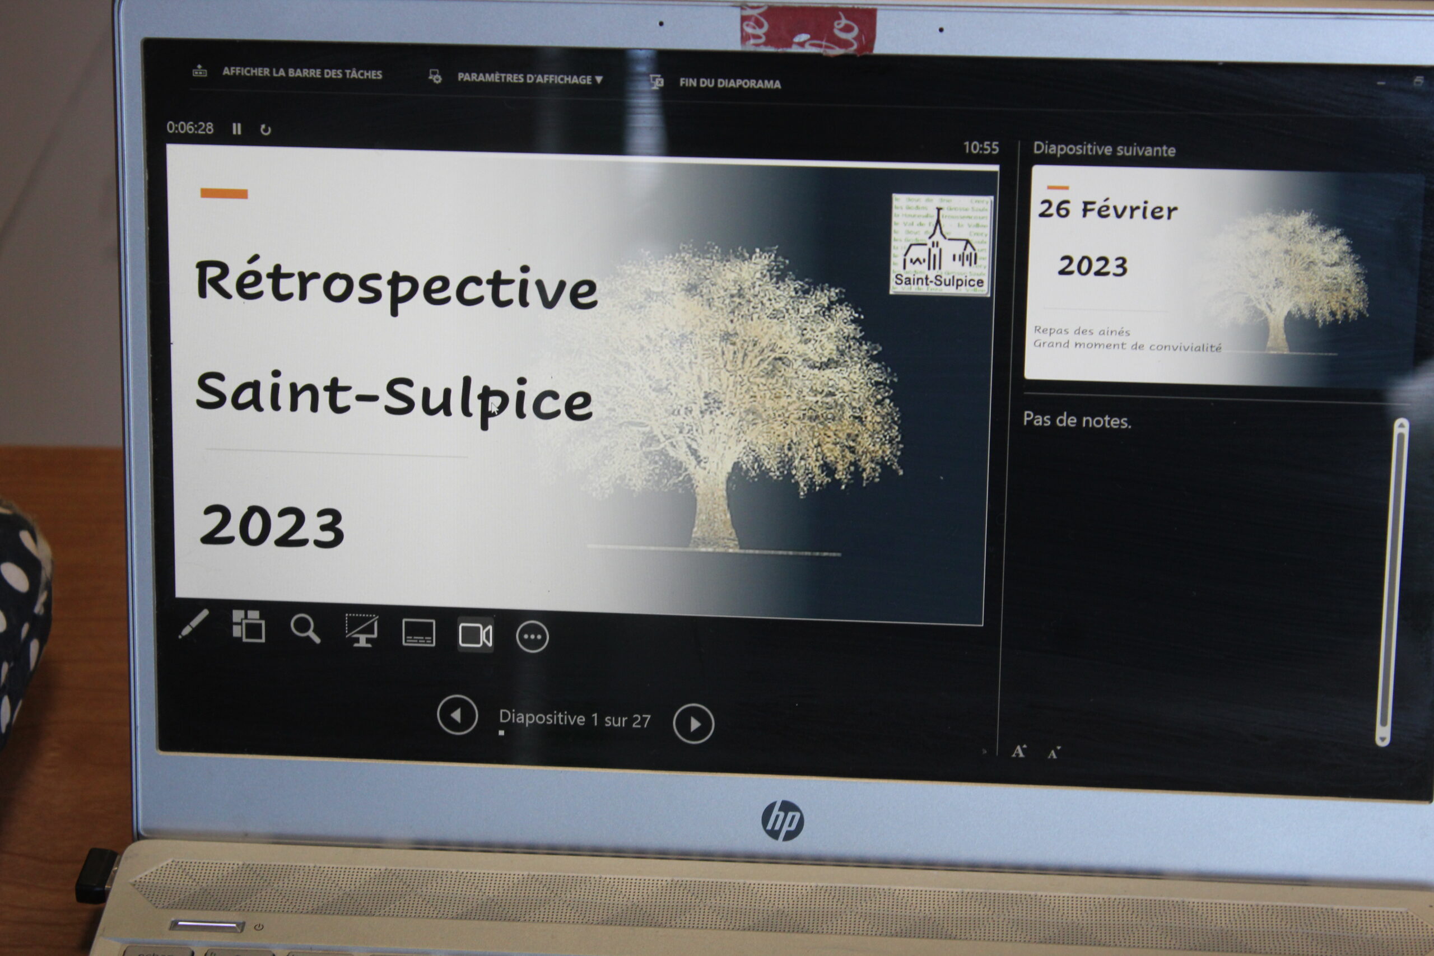Activate the zoom into slide magnifier
The image size is (1434, 956).
[305, 628]
